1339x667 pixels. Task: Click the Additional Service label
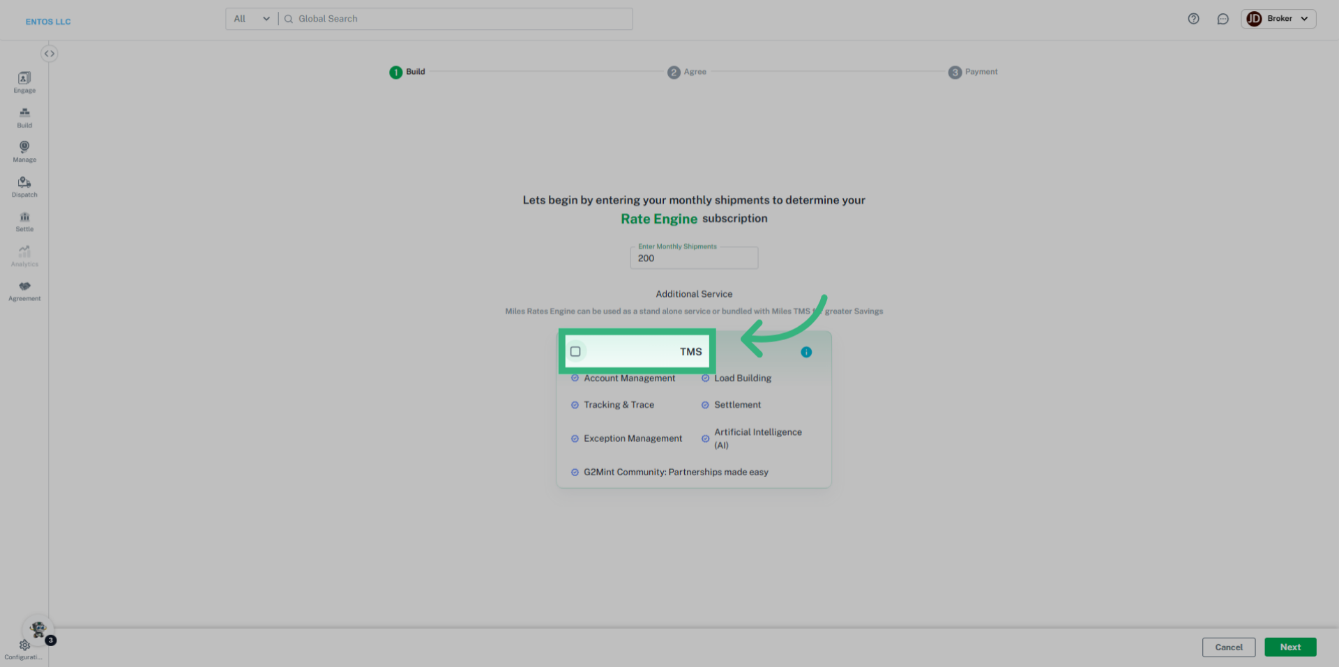[694, 294]
